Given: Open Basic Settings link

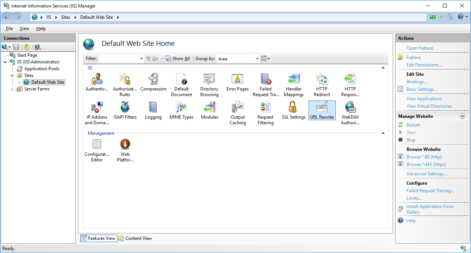Looking at the screenshot, I should point(421,89).
